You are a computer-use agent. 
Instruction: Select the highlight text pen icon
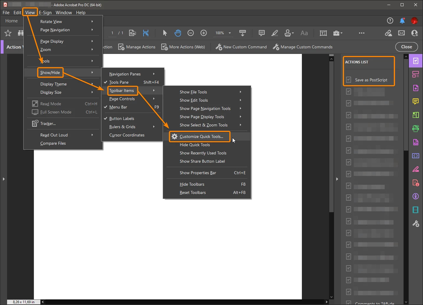click(x=275, y=33)
